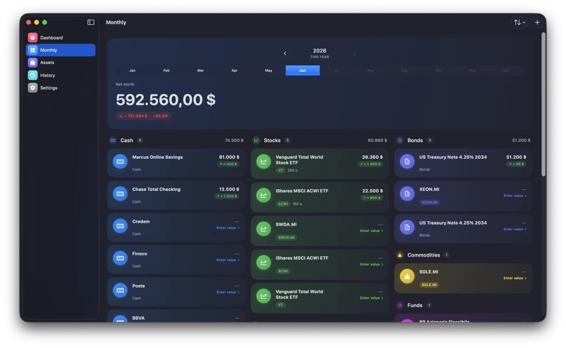
Task: Click the Bonds total 51.200 $
Action: (x=521, y=141)
